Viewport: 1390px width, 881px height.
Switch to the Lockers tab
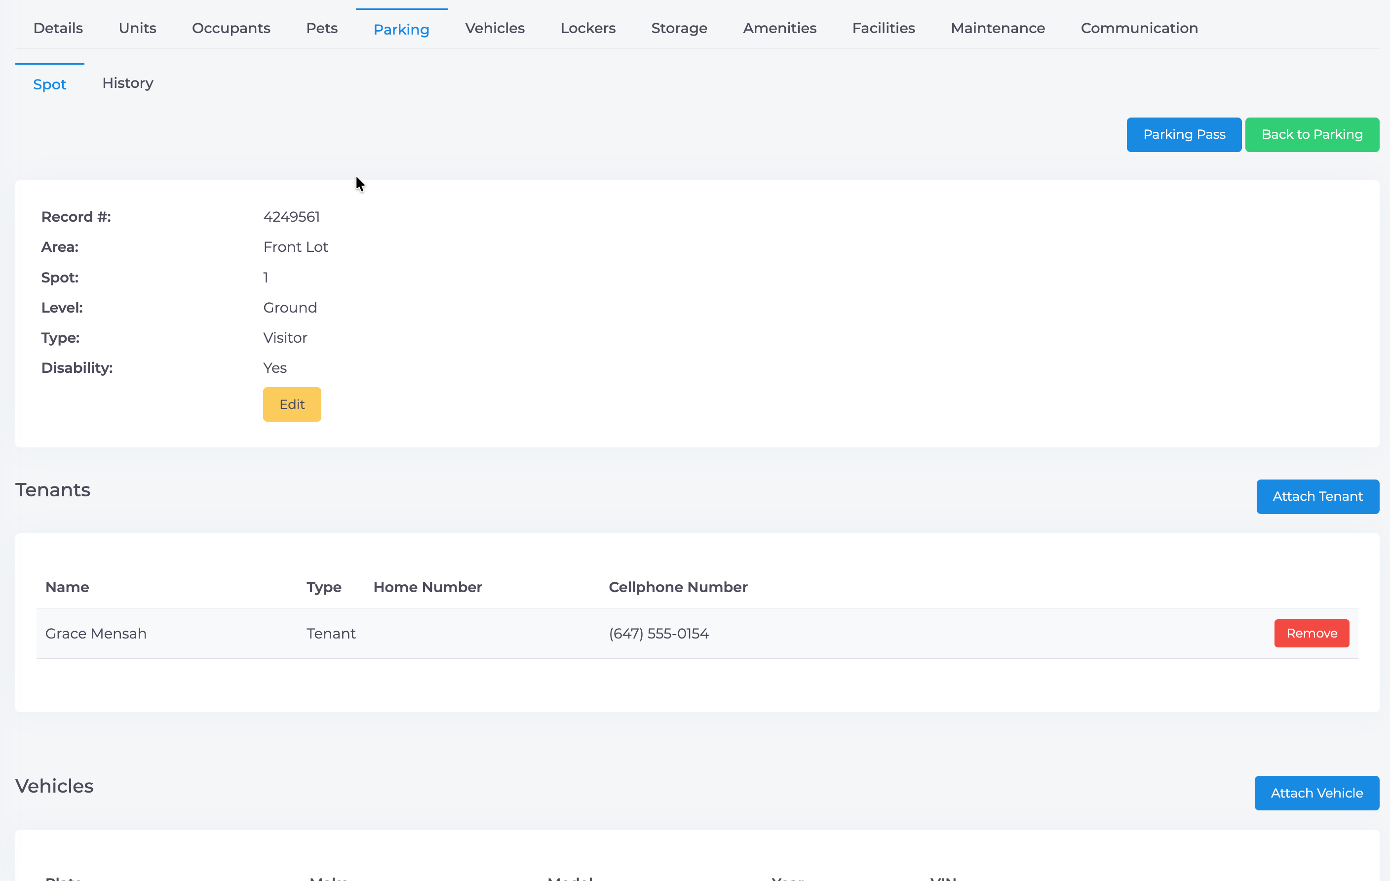587,28
